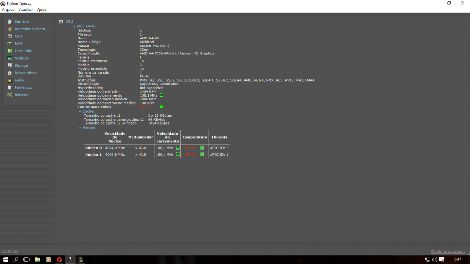This screenshot has width=470, height=264.
Task: Select Storage in the sidebar
Action: (x=21, y=66)
